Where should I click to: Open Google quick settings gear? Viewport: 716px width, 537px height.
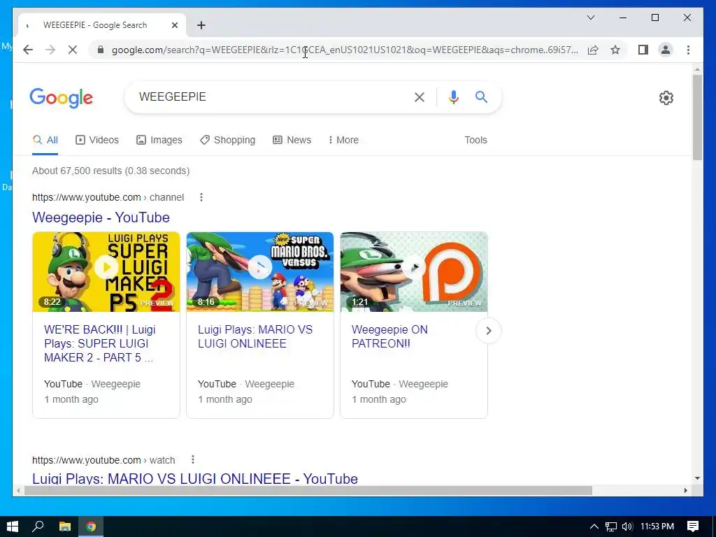point(666,97)
